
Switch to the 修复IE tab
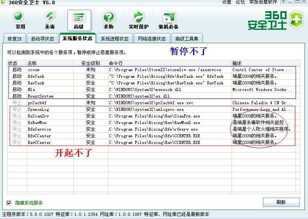coord(15,39)
